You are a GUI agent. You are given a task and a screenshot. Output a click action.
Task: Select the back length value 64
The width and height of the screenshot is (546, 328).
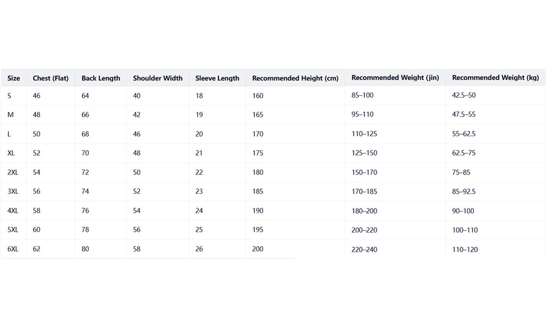point(85,96)
